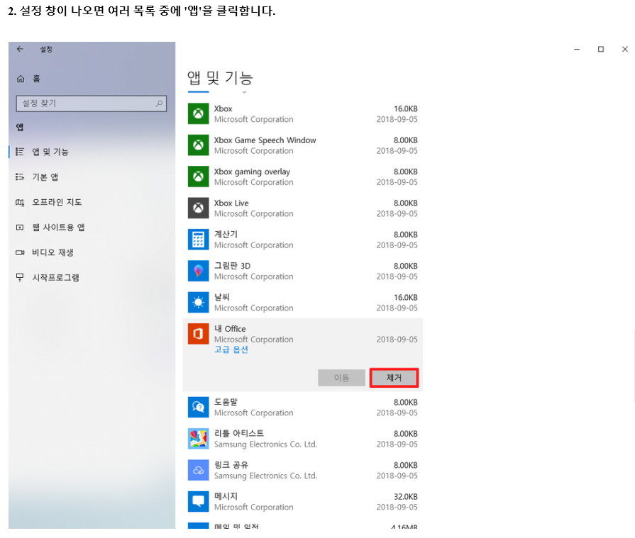The width and height of the screenshot is (635, 538).
Task: Click the 리틀 아티스트 app icon
Action: tap(199, 439)
